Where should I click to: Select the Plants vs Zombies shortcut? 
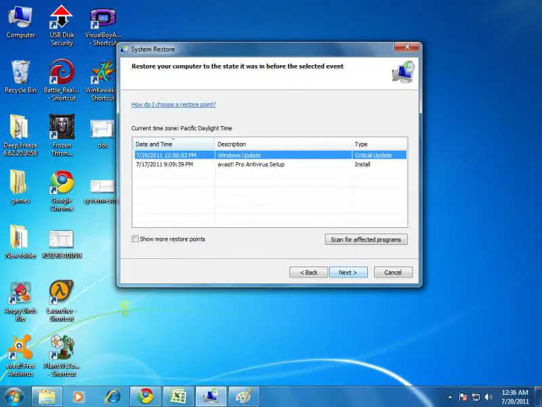point(62,355)
